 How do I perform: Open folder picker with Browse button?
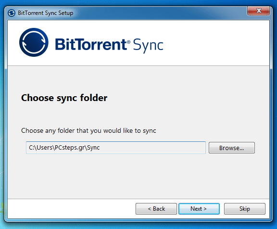pos(232,148)
